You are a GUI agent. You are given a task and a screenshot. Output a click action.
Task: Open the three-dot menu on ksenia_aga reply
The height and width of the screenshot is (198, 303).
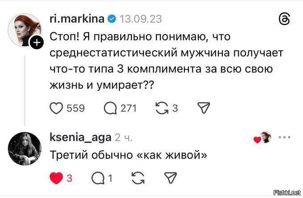tap(284, 137)
